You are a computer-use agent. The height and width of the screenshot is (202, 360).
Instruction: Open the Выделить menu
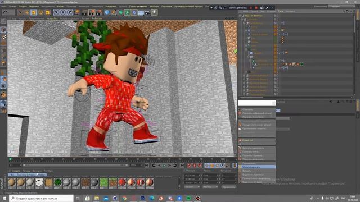point(34,6)
